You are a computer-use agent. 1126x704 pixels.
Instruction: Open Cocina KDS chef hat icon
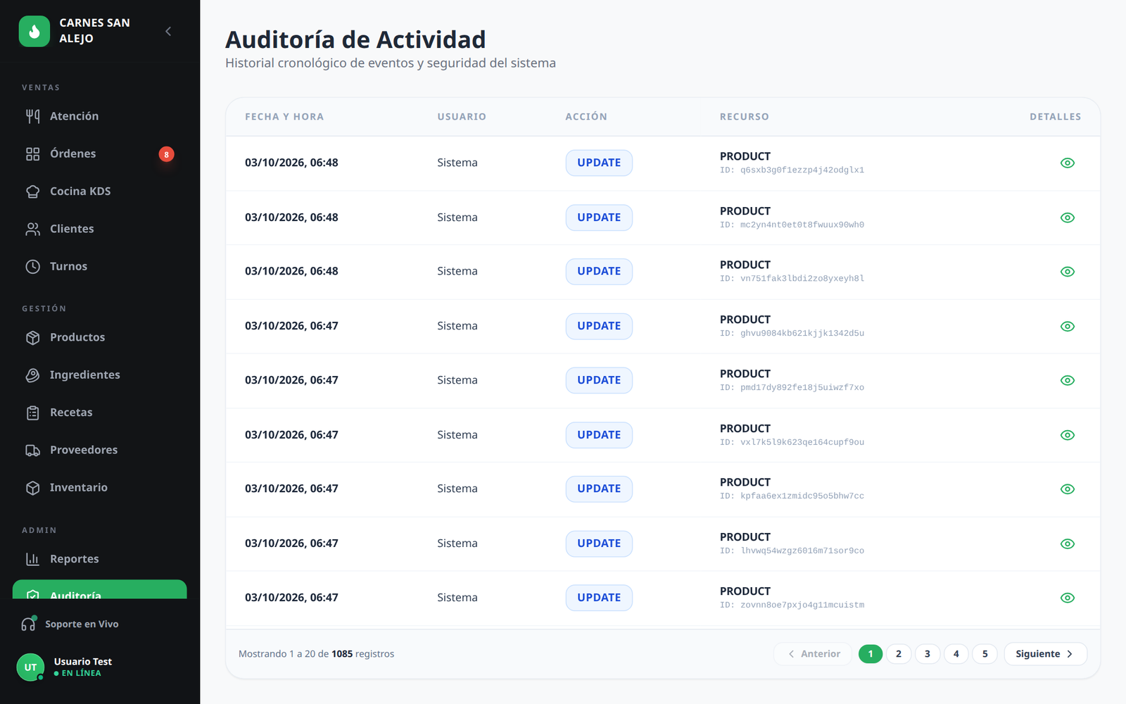pos(33,191)
